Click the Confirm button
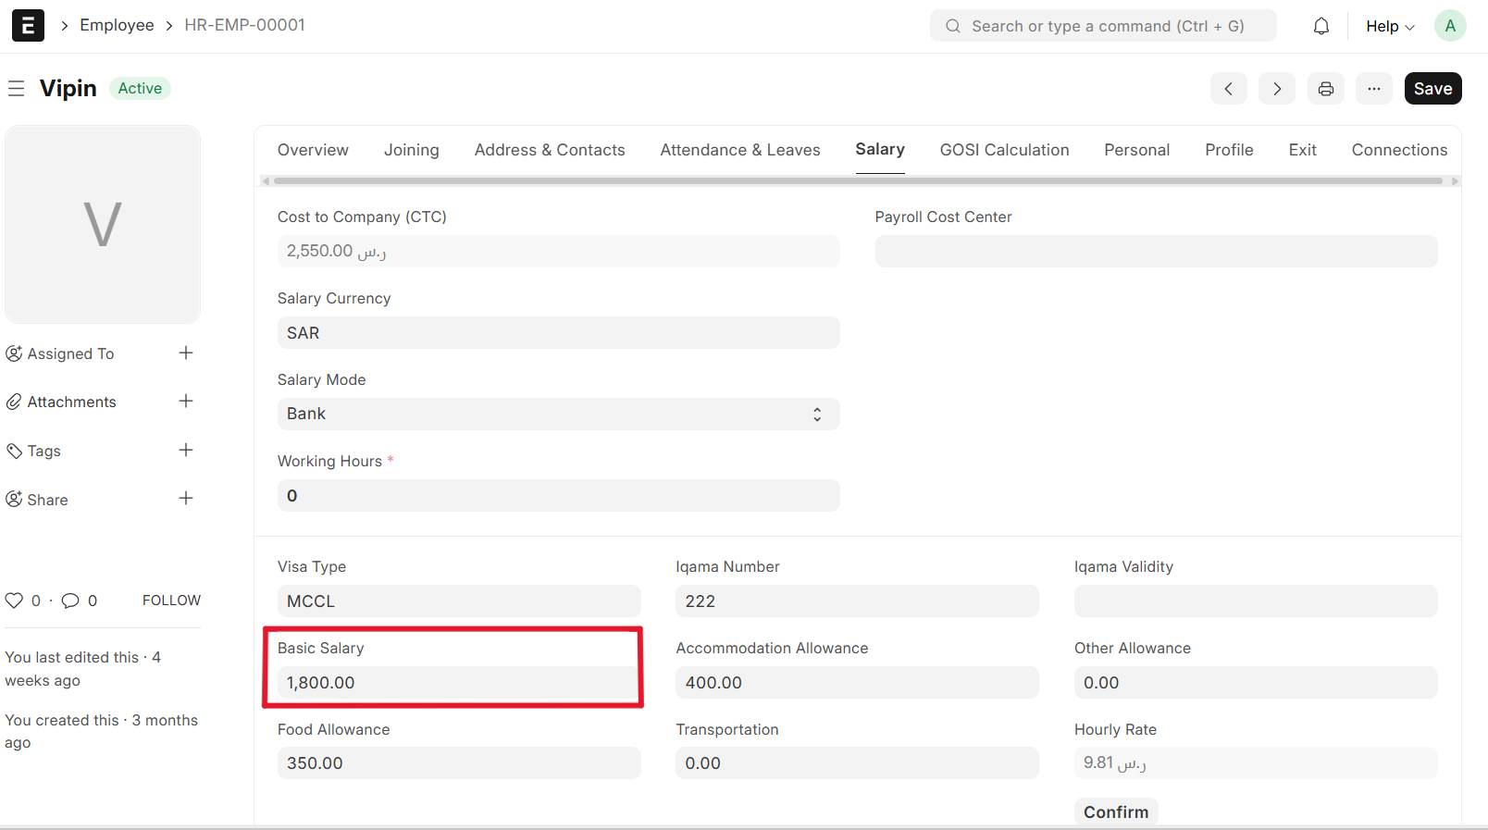The width and height of the screenshot is (1488, 830). pyautogui.click(x=1116, y=811)
